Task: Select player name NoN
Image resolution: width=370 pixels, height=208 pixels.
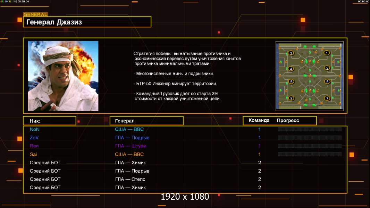Action: (35, 129)
